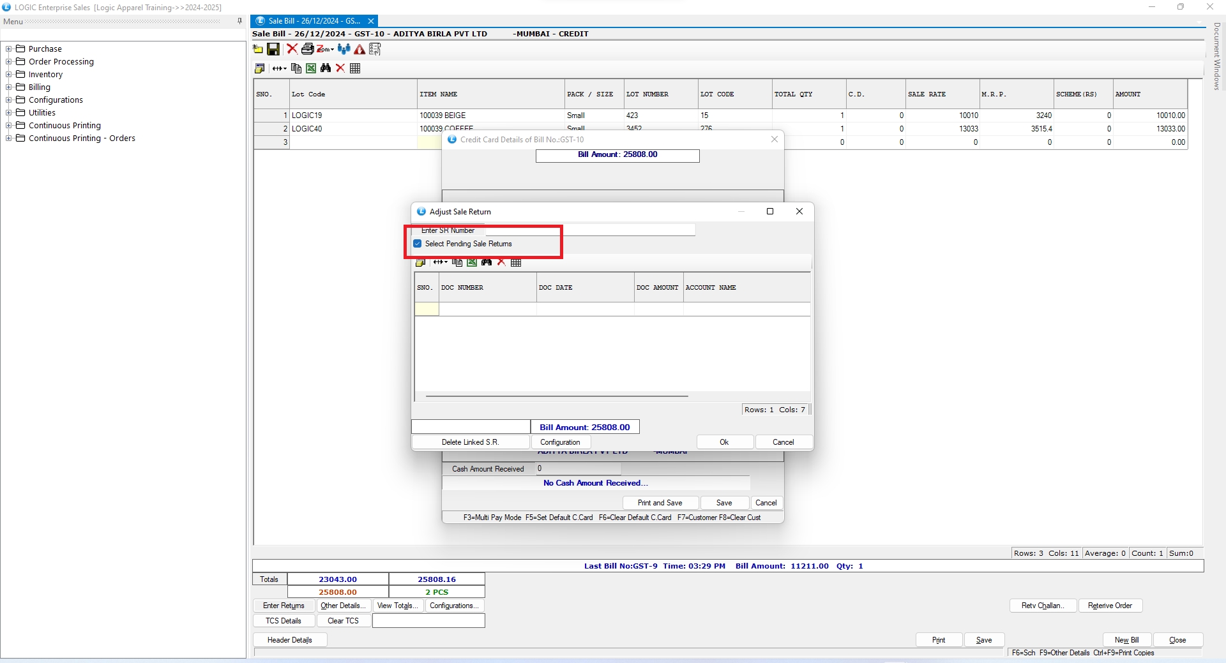Click the floppy disk save icon in the Sale Bill toolbar

[x=273, y=49]
